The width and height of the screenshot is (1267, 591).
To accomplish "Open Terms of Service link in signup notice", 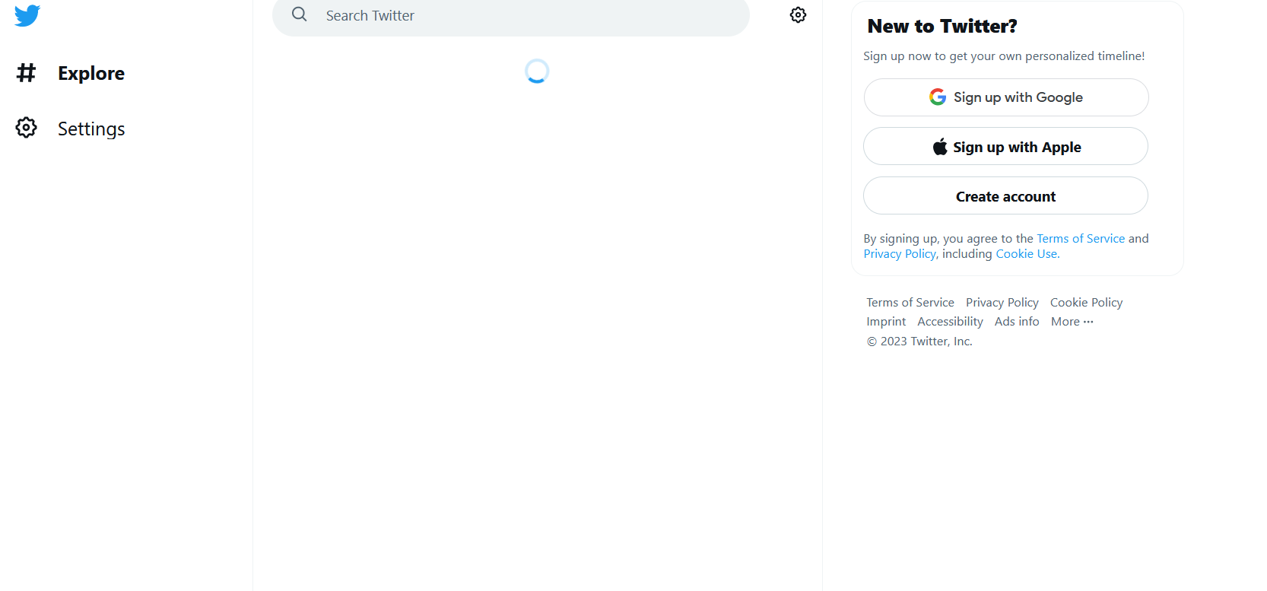I will (1081, 239).
